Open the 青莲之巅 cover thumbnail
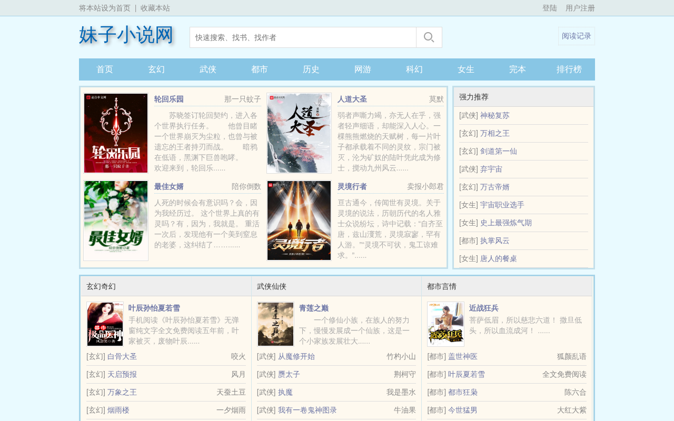This screenshot has height=421, width=674. tap(275, 324)
